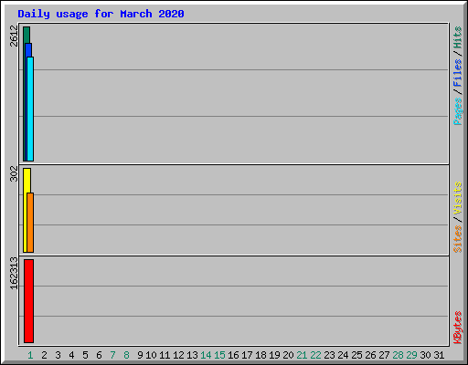468x365 pixels.
Task: Click day 31 on the x-axis
Action: pyautogui.click(x=439, y=355)
